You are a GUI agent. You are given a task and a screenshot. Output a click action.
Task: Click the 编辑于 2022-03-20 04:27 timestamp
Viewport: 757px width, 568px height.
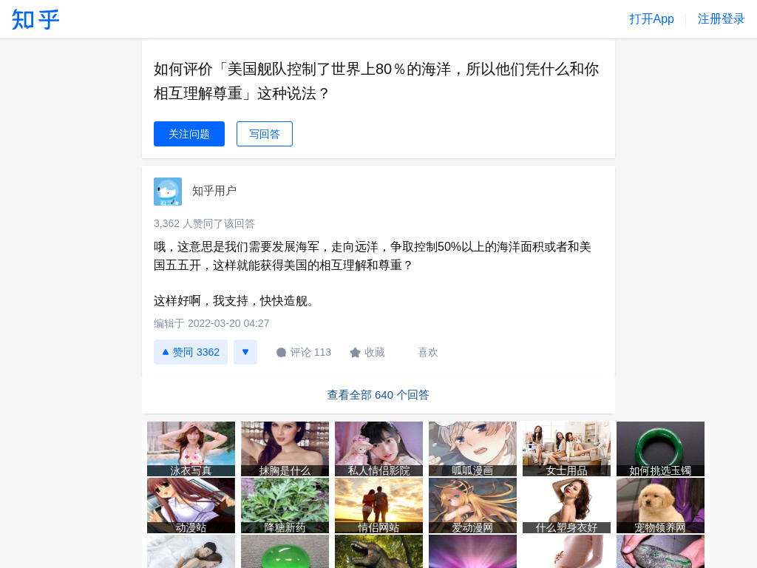pos(211,323)
